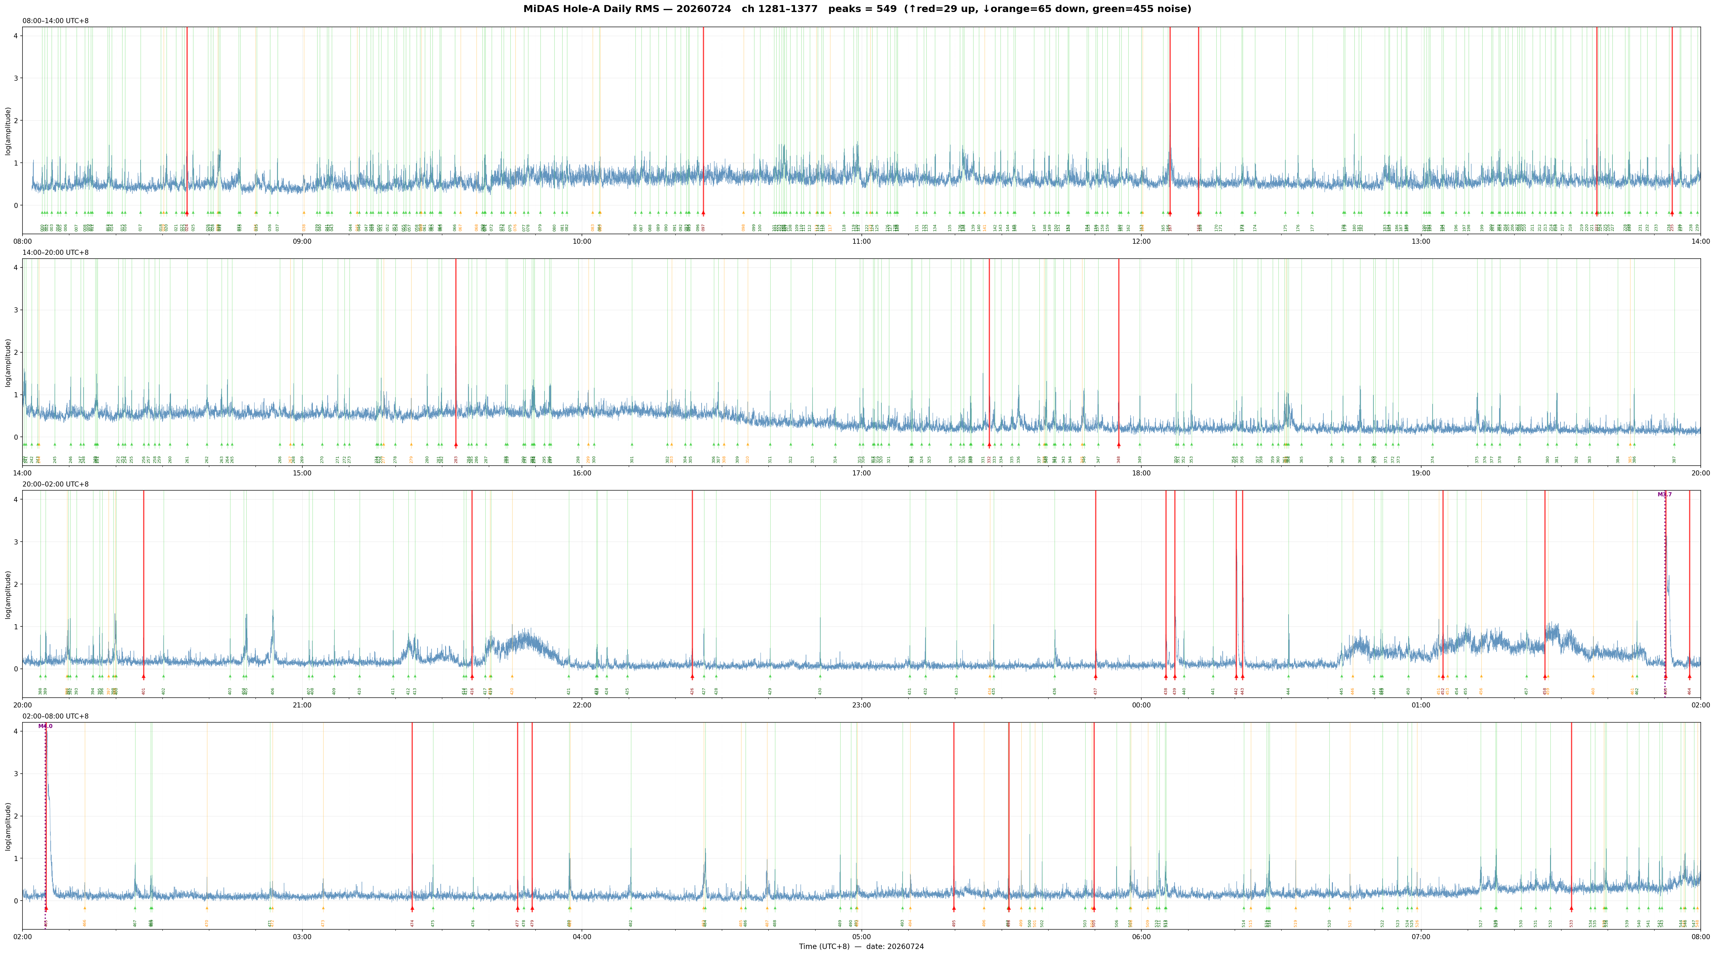This screenshot has height=955, width=1715.
Task: Click the 12:00 time tick label
Action: pyautogui.click(x=1141, y=241)
